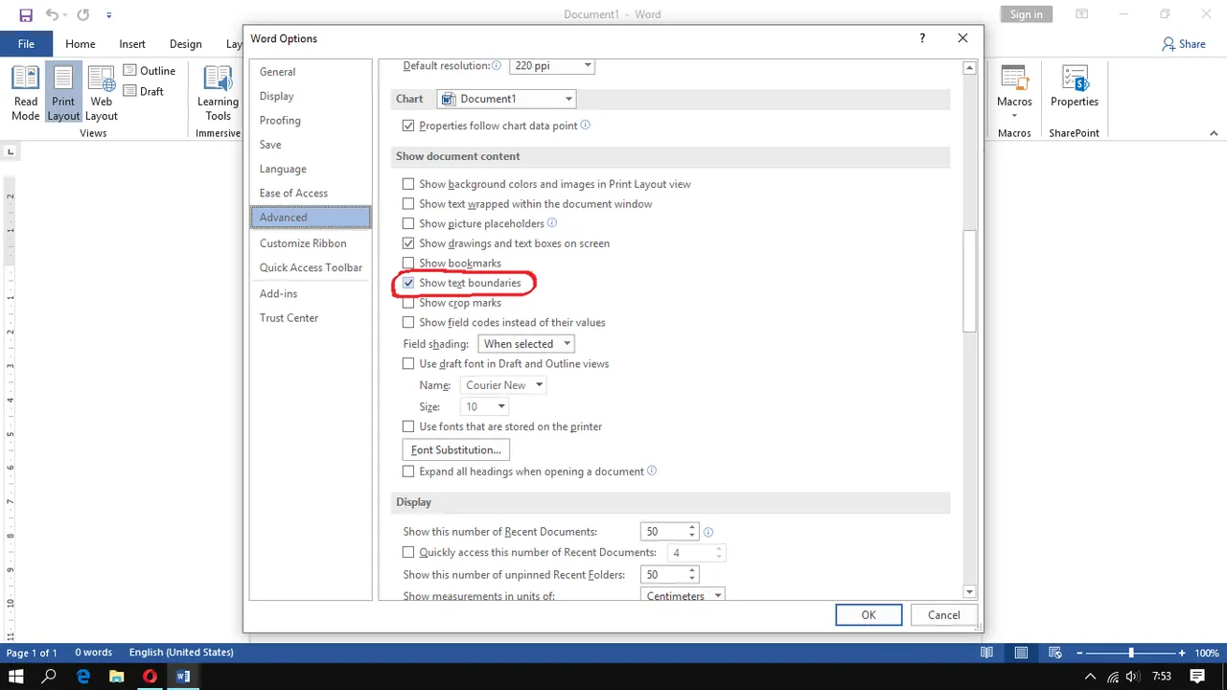Click the Save icon in quick access toolbar
1227x690 pixels.
(x=26, y=15)
